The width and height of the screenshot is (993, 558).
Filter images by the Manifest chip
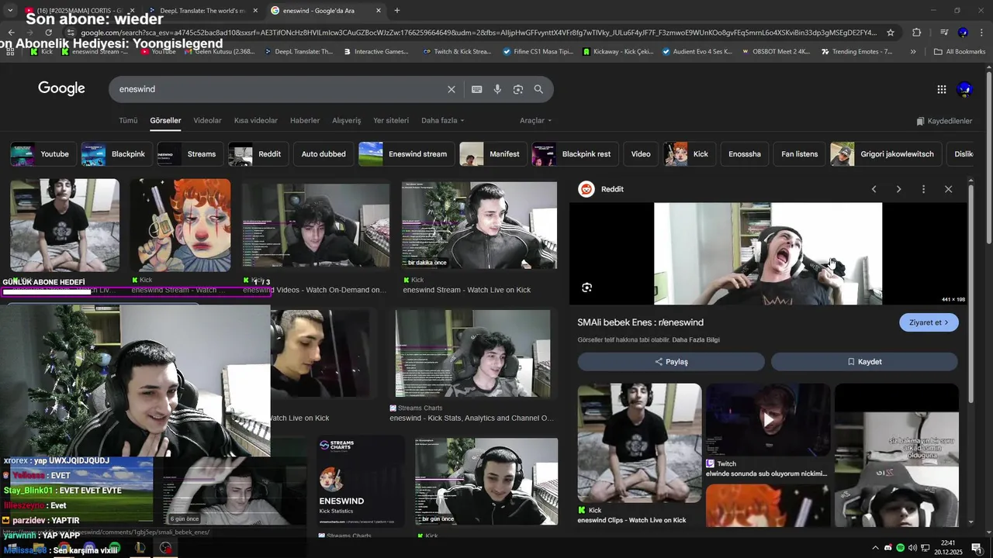(x=493, y=154)
